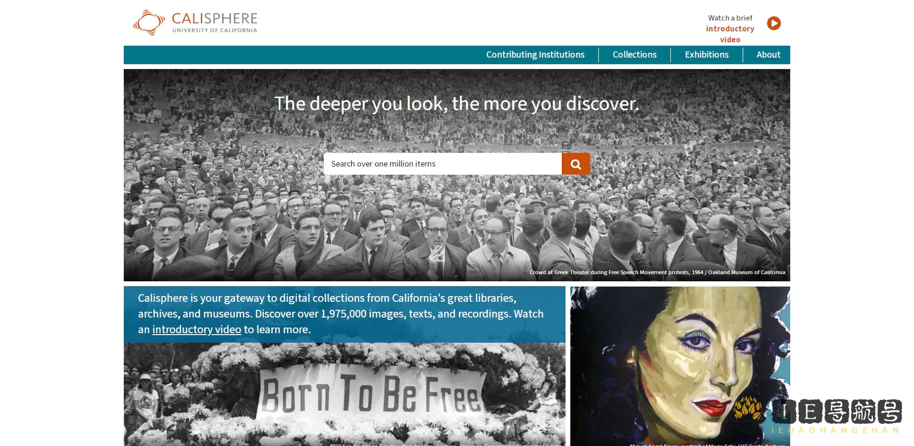Open the 'Born To Be Free' parade photo
This screenshot has width=914, height=446.
pyautogui.click(x=345, y=394)
